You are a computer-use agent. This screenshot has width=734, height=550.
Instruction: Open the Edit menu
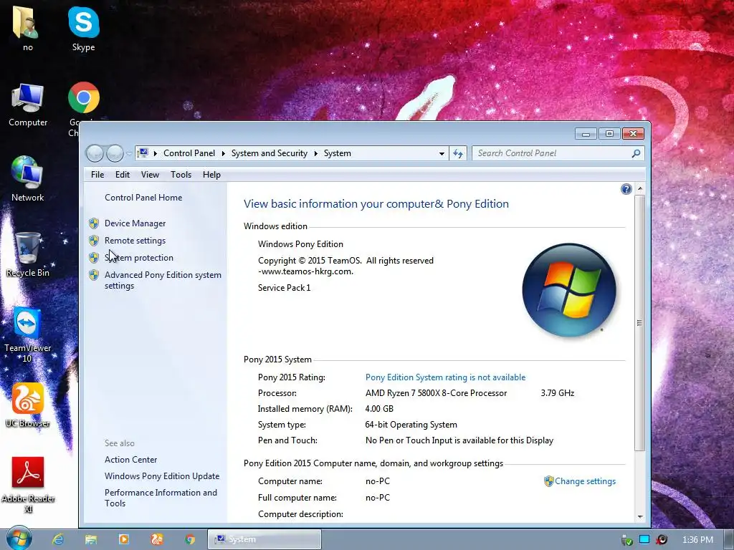click(x=122, y=175)
